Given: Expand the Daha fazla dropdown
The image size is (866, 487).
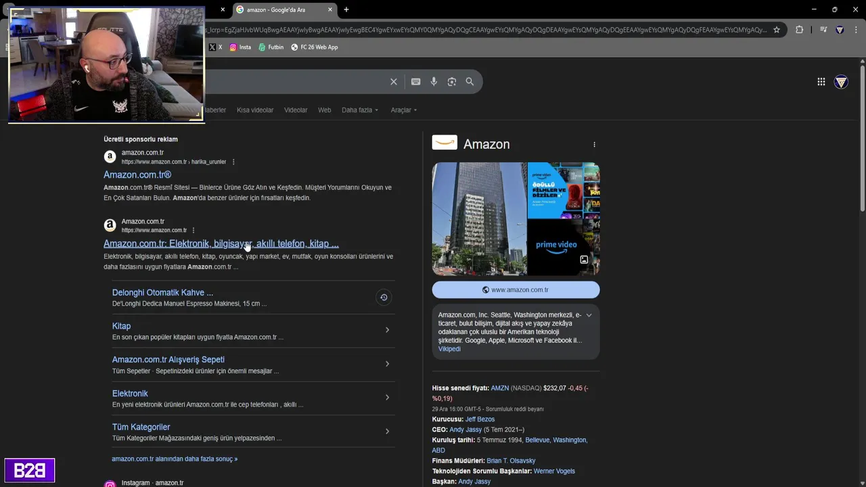Looking at the screenshot, I should pos(360,110).
